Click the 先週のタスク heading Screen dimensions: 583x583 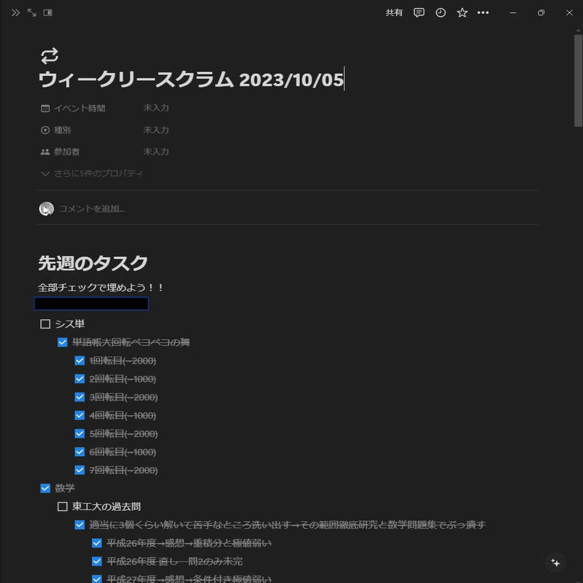(93, 263)
